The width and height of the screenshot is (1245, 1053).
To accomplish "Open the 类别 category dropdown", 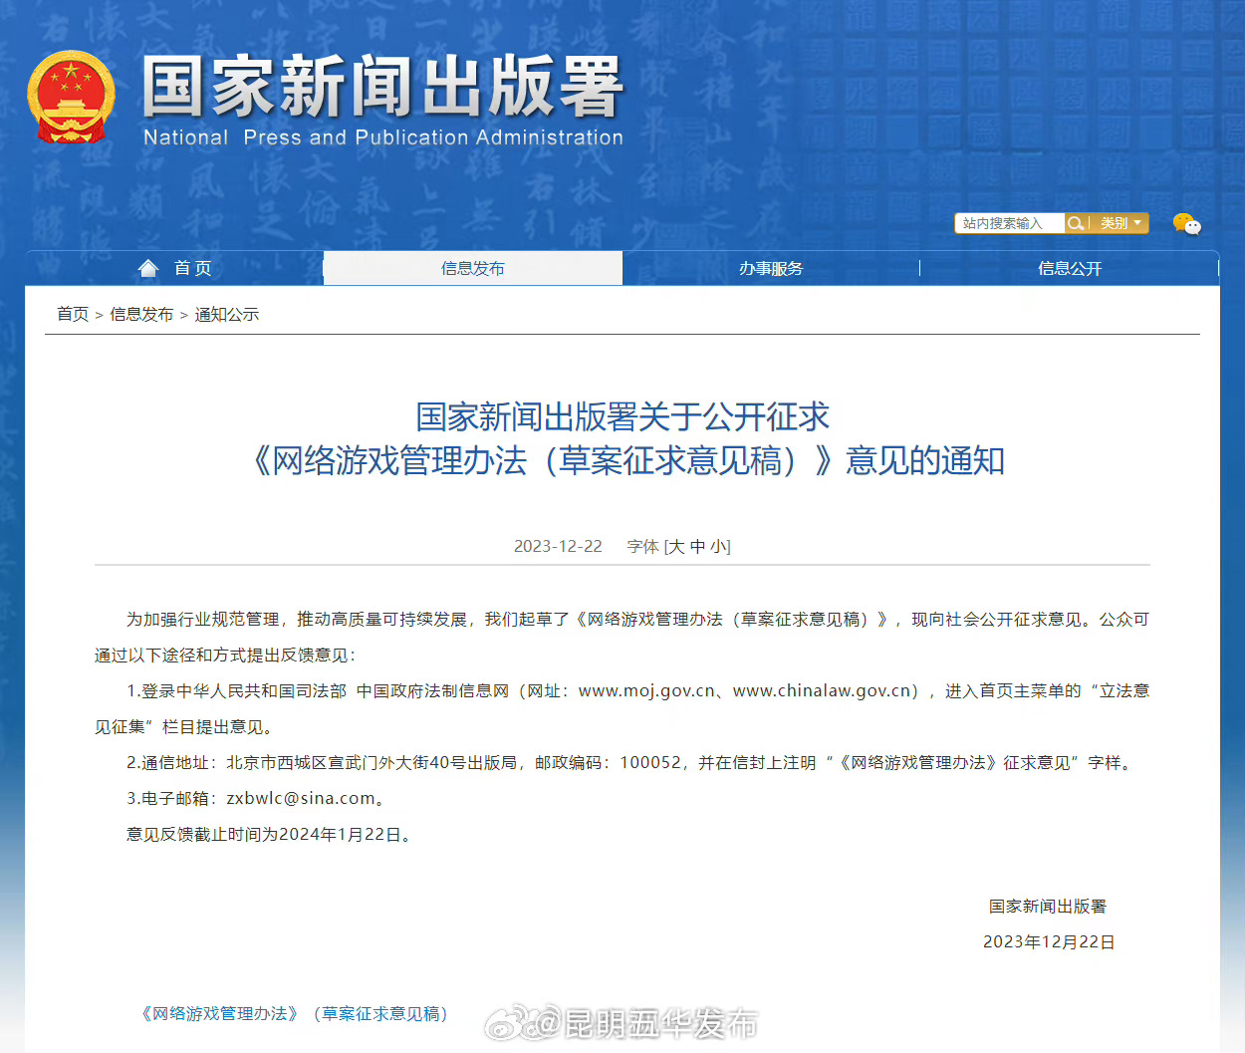I will [1121, 223].
